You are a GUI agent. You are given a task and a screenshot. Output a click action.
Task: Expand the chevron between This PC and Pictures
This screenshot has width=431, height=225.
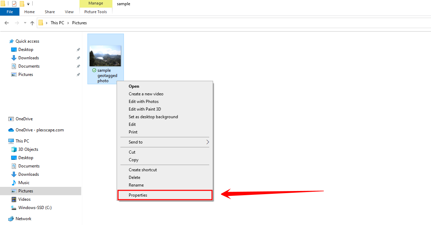[68, 23]
